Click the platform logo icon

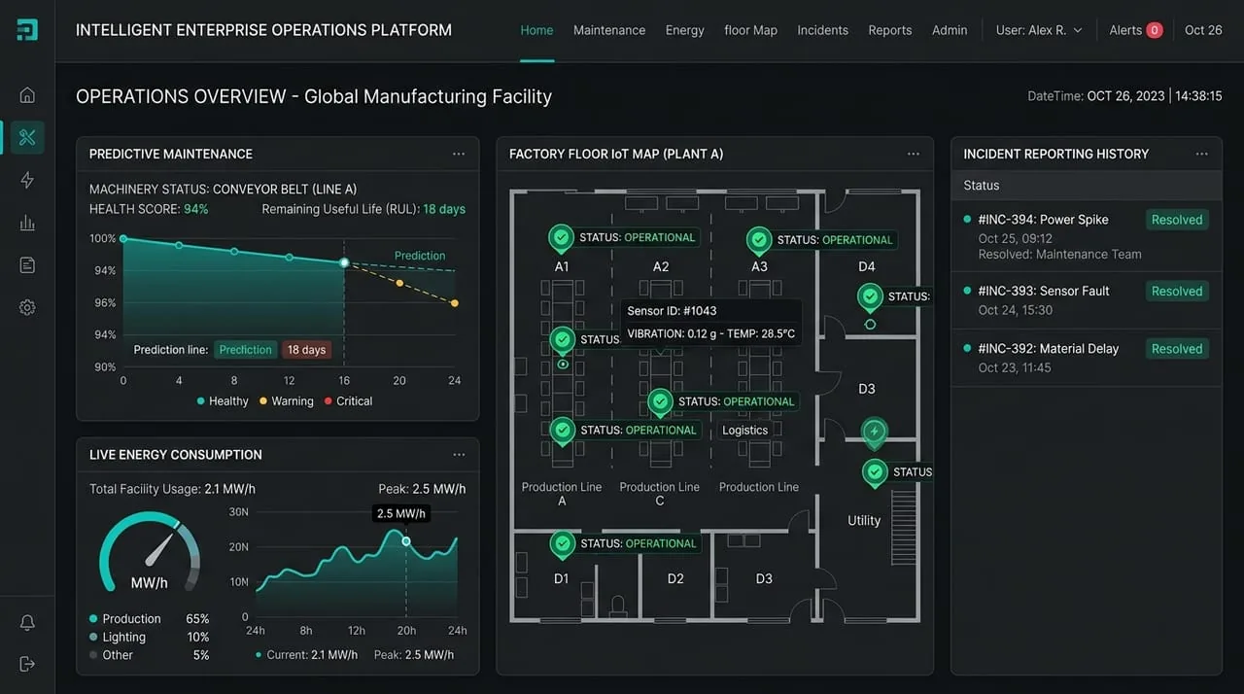(27, 30)
